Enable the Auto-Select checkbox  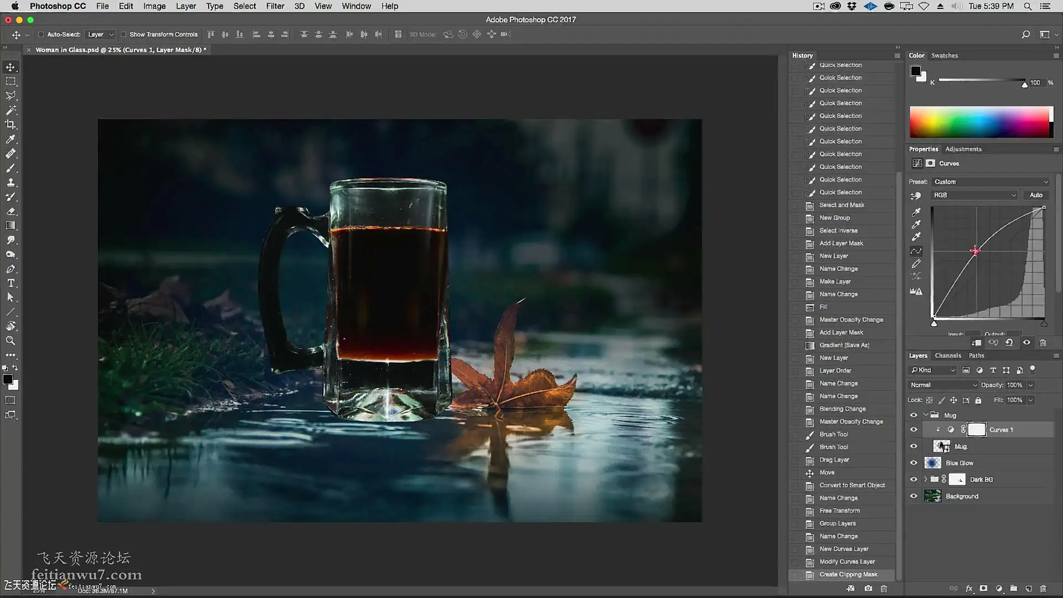41,34
